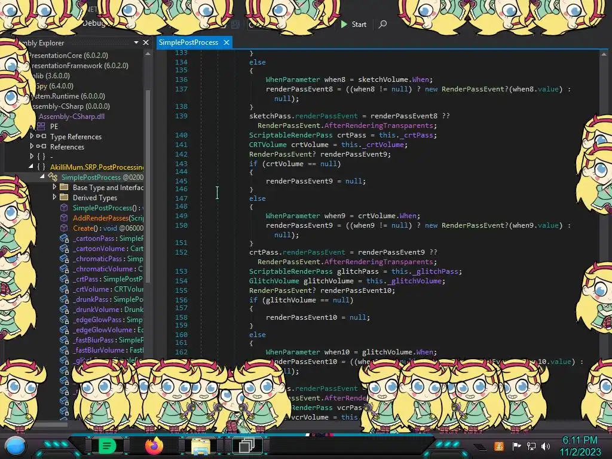Click the SimplePostProcess() constructor method icon
This screenshot has width=612, height=459.
coord(64,207)
